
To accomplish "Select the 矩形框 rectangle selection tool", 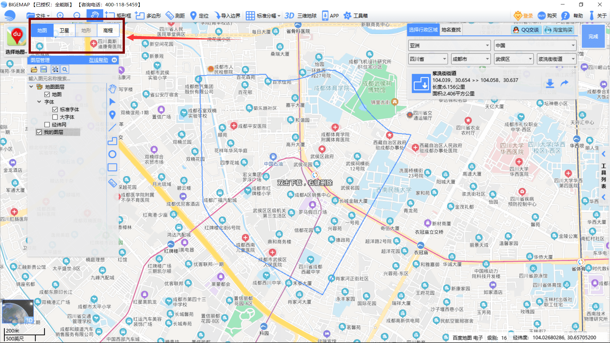I will 118,16.
